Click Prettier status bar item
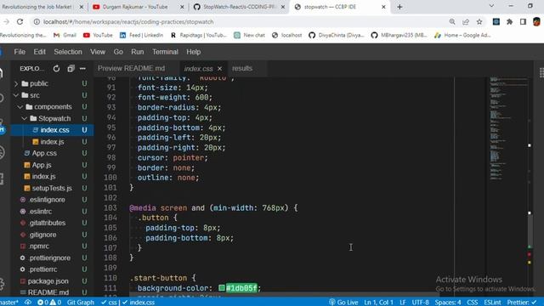Image resolution: width=544 pixels, height=306 pixels. [x=521, y=303]
